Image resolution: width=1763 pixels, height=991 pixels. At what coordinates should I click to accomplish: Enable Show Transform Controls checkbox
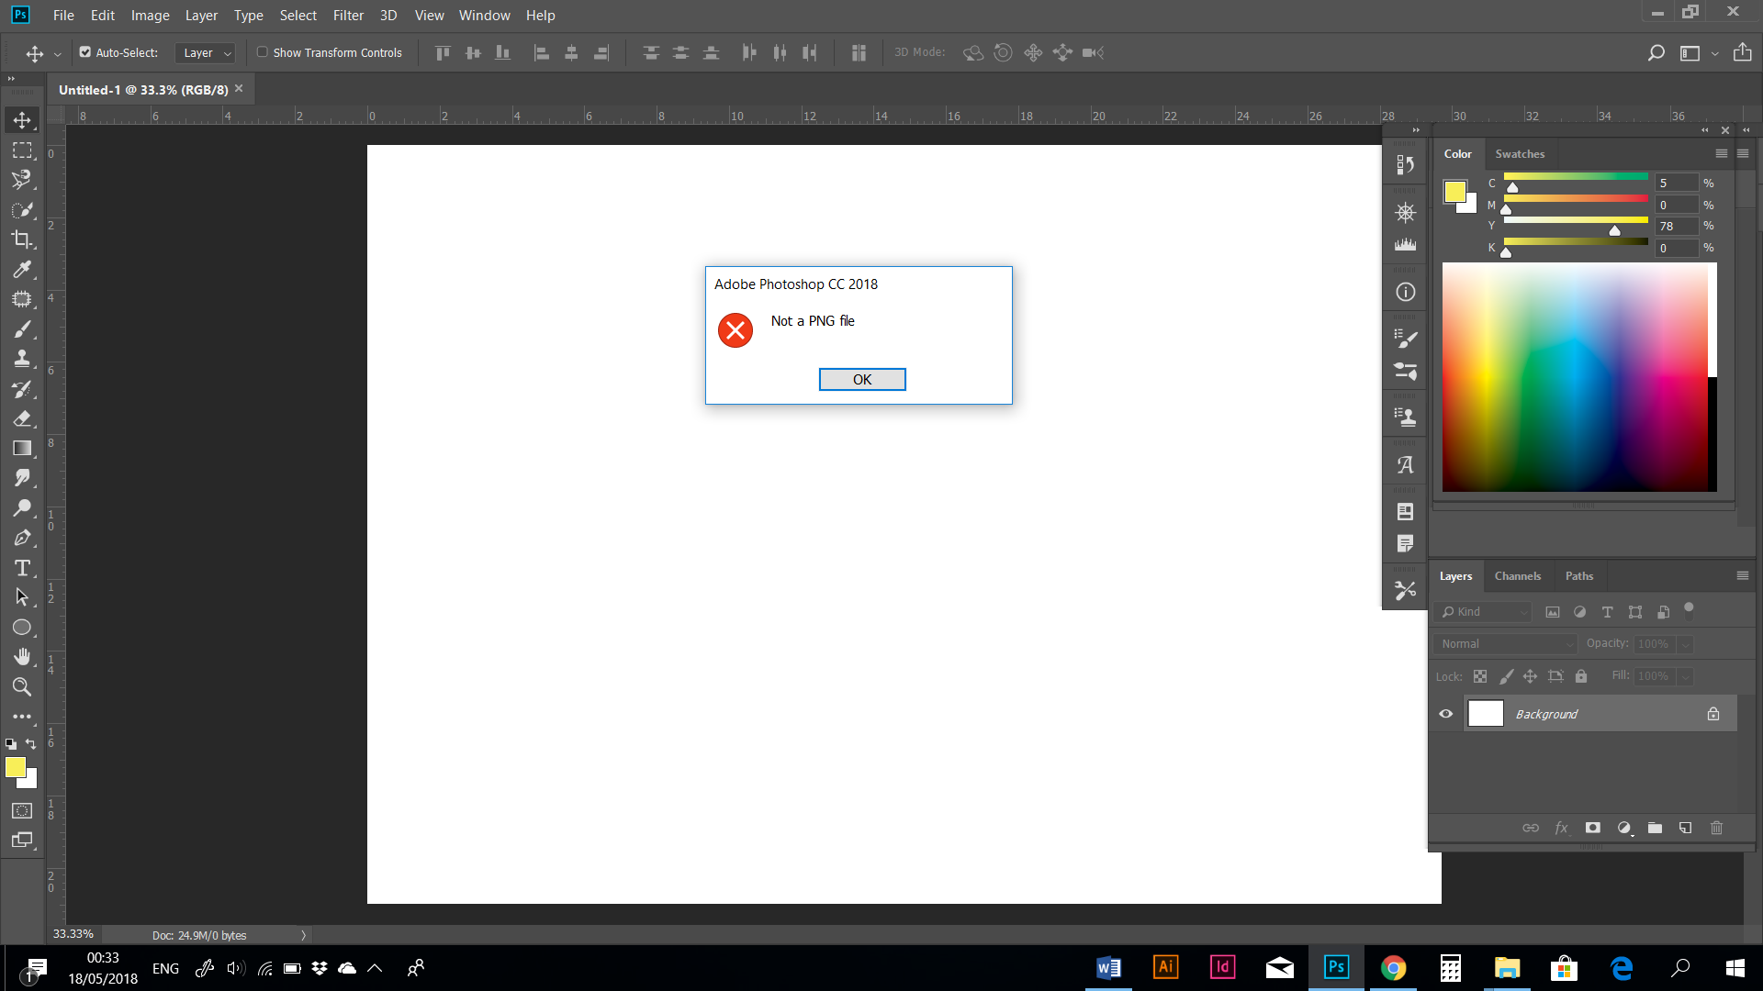pos(263,52)
